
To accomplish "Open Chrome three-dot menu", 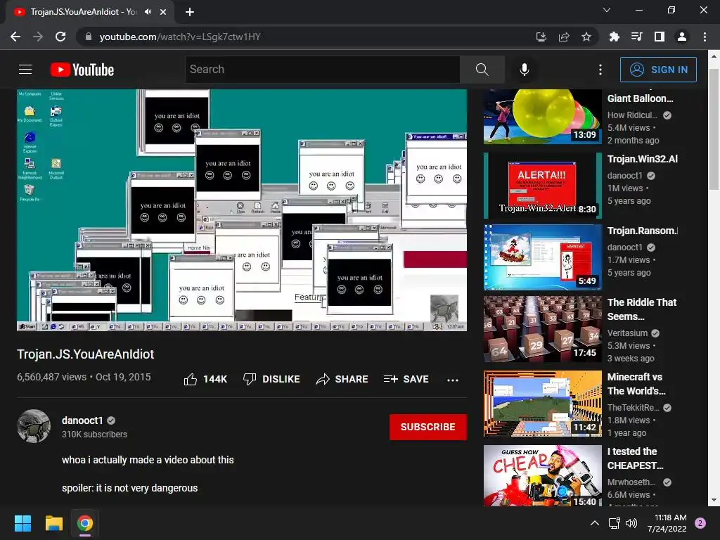I will [705, 37].
